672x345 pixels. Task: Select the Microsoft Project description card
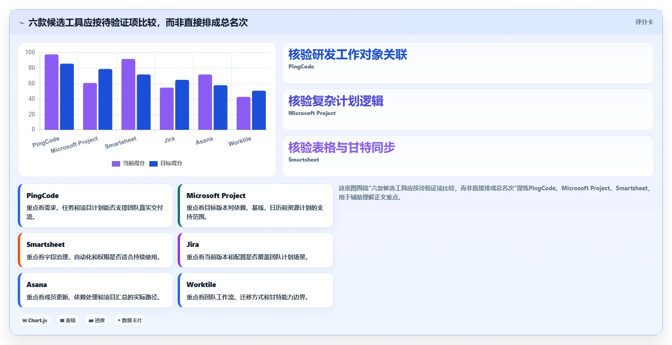click(x=255, y=205)
